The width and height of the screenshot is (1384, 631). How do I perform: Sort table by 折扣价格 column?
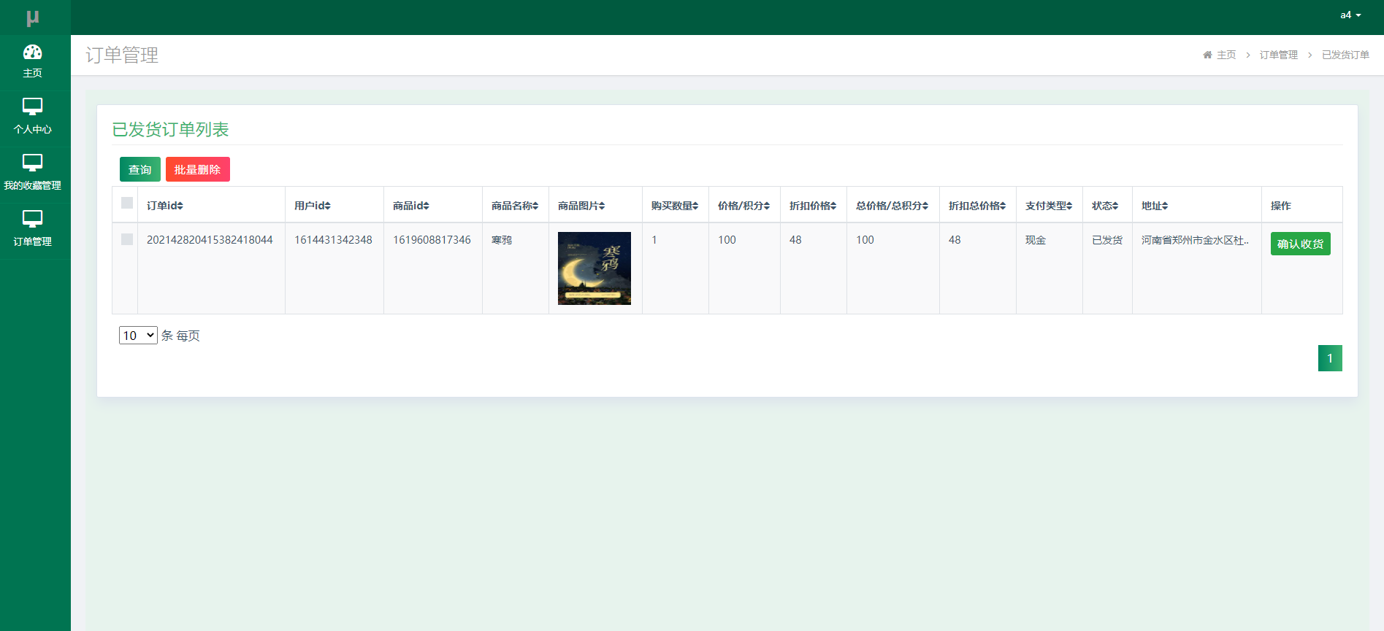tap(813, 206)
